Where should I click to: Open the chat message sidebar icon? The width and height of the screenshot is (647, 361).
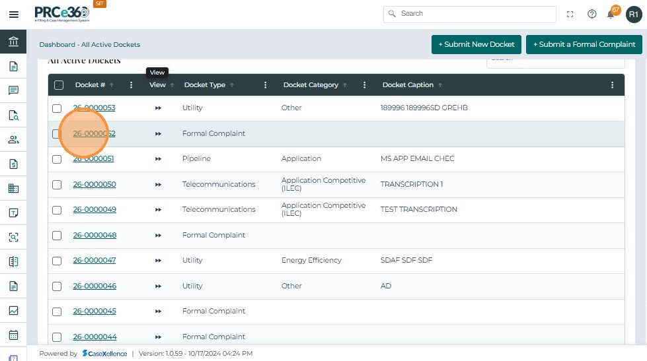click(13, 91)
